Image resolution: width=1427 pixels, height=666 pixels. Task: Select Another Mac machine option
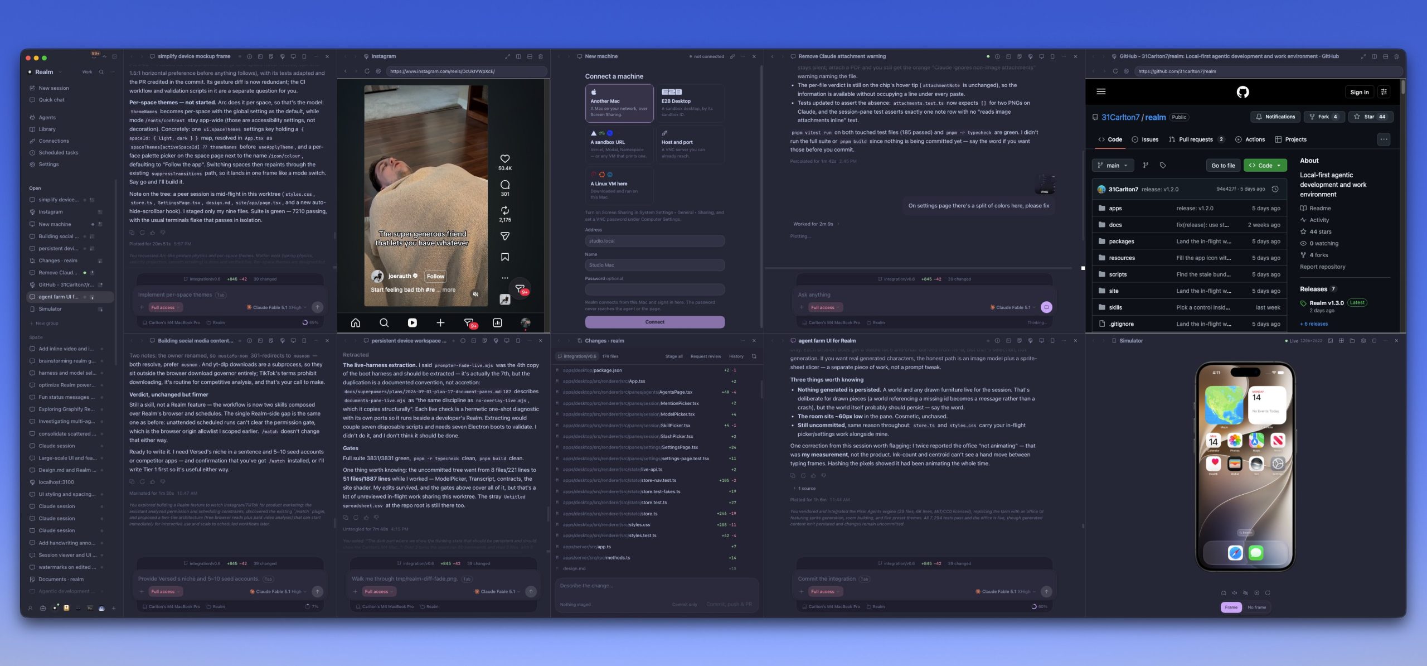[619, 103]
